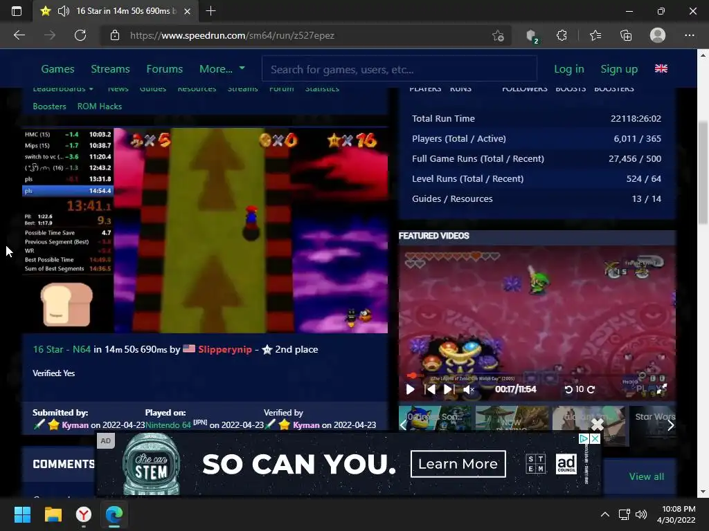Unmute the featured video player

(x=469, y=389)
